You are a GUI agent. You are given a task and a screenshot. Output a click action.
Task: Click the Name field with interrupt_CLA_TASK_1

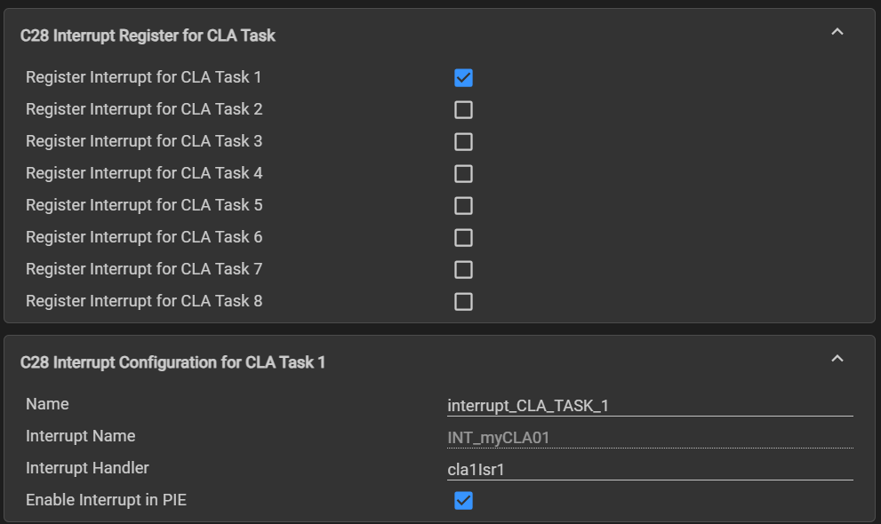[x=649, y=406]
